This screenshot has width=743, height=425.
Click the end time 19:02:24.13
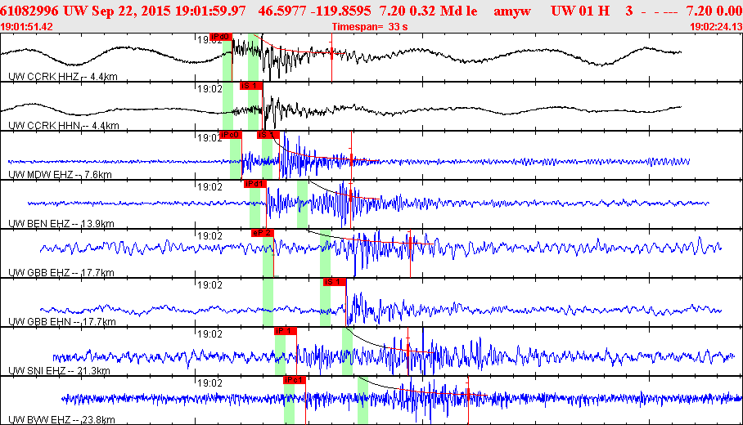click(716, 26)
